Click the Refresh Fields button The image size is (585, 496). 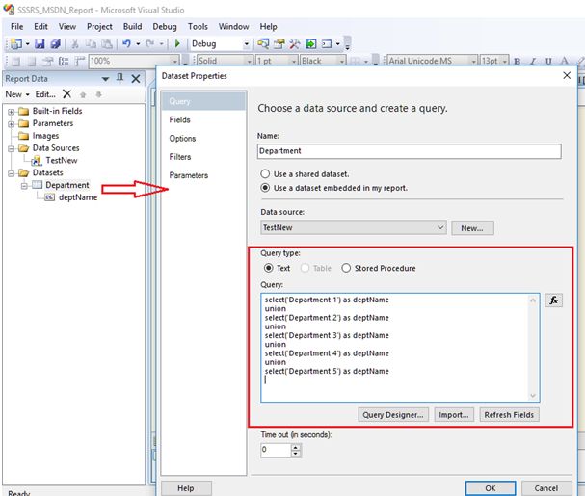[509, 415]
